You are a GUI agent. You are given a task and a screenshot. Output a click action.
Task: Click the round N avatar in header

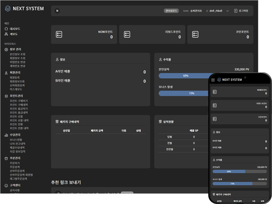click(x=57, y=11)
